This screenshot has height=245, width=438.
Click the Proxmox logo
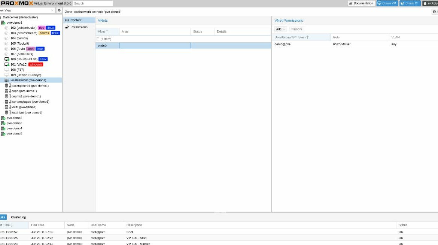[17, 3]
